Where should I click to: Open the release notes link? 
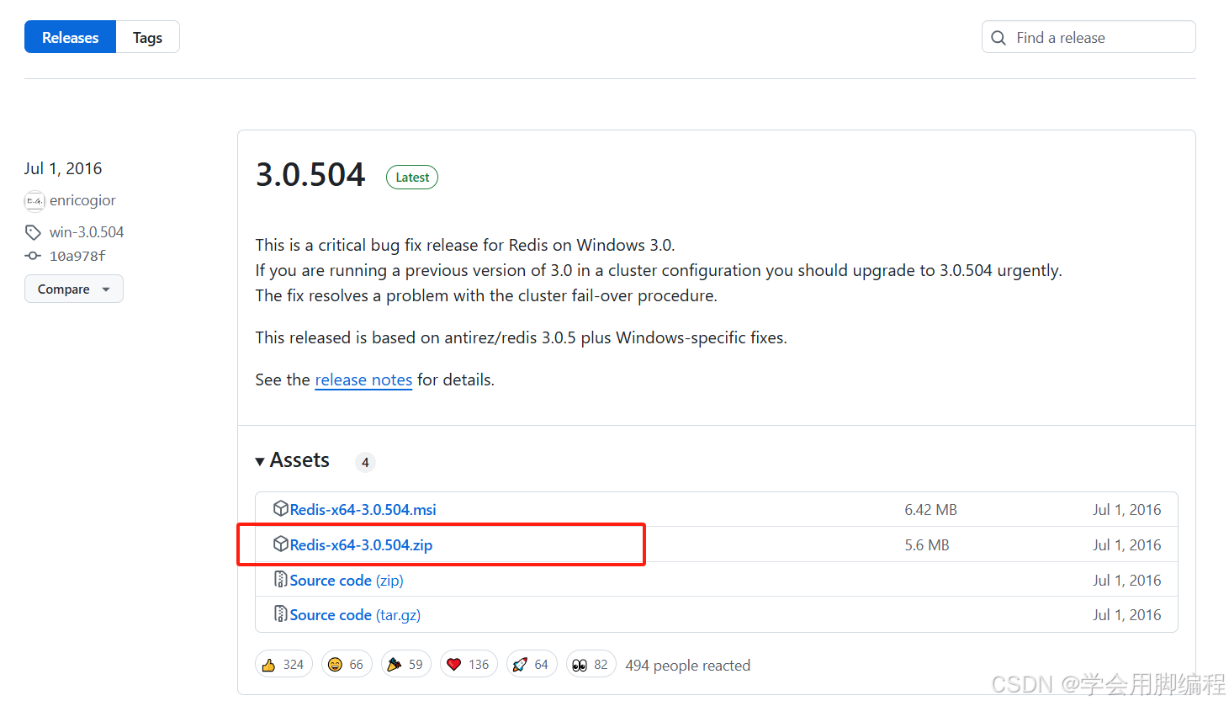[x=363, y=380]
